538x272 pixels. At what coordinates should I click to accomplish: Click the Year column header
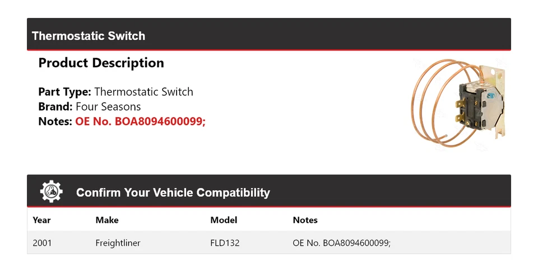click(42, 220)
